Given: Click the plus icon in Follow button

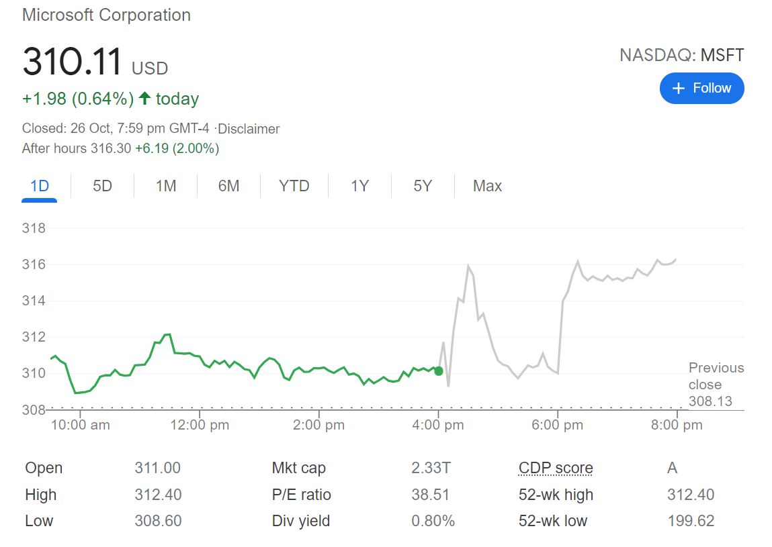Looking at the screenshot, I should [x=679, y=88].
